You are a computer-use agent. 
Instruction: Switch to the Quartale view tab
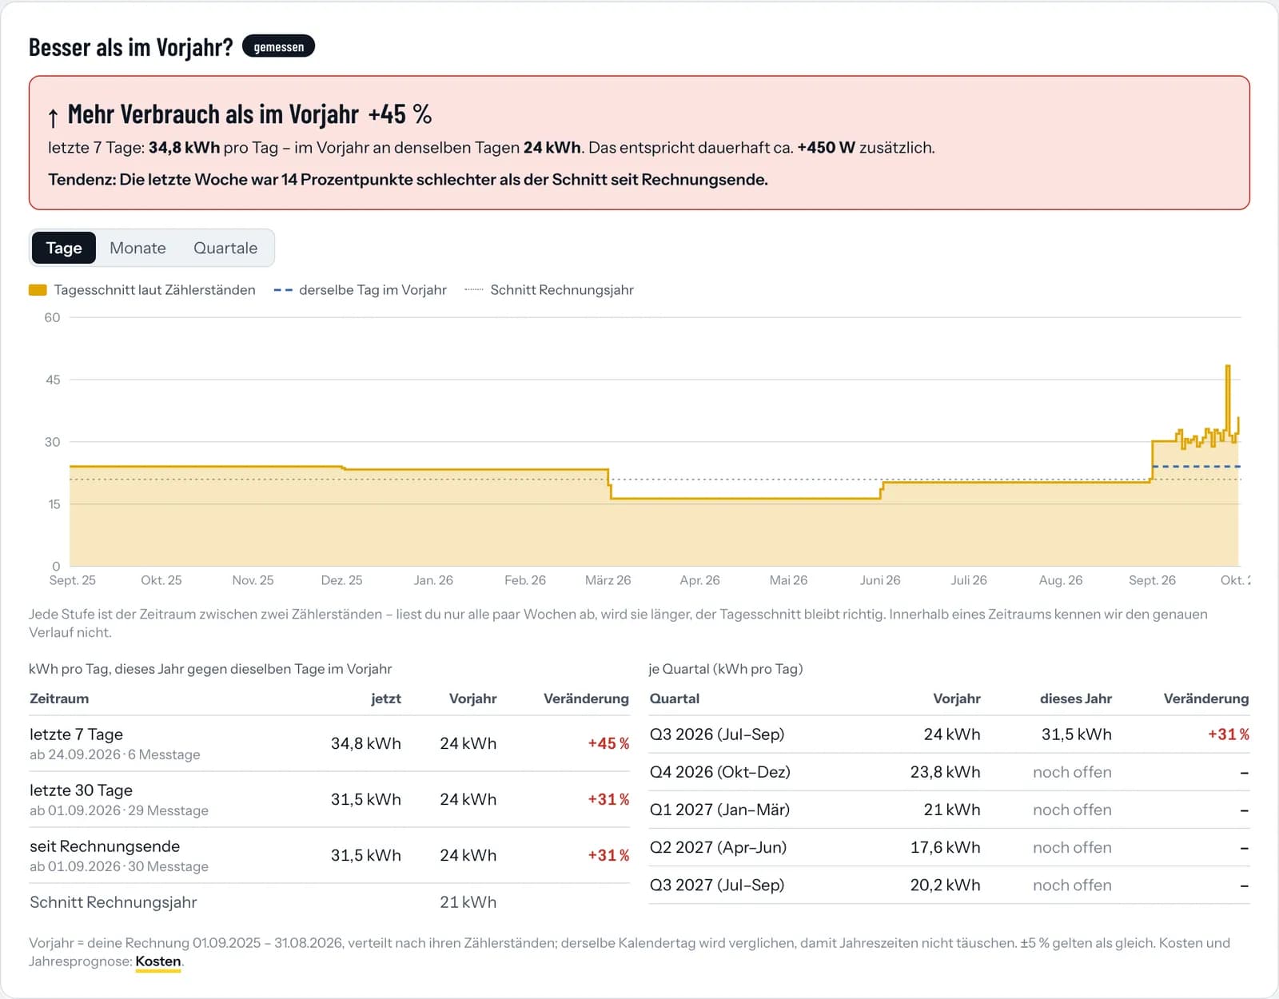coord(225,248)
